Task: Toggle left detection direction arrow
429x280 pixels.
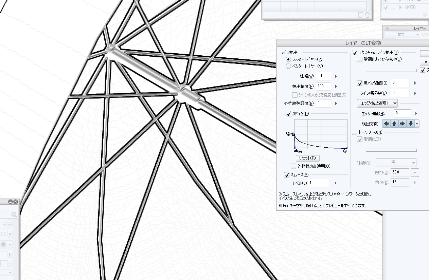Action: 386,124
